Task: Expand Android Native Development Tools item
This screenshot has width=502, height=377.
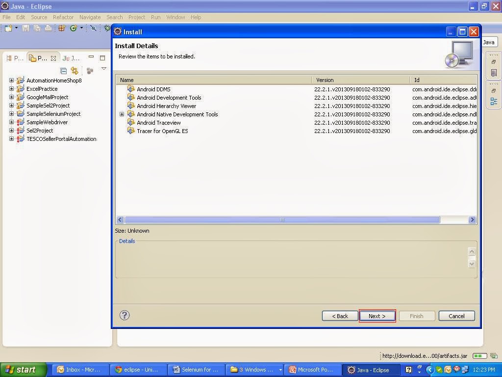Action: 122,114
